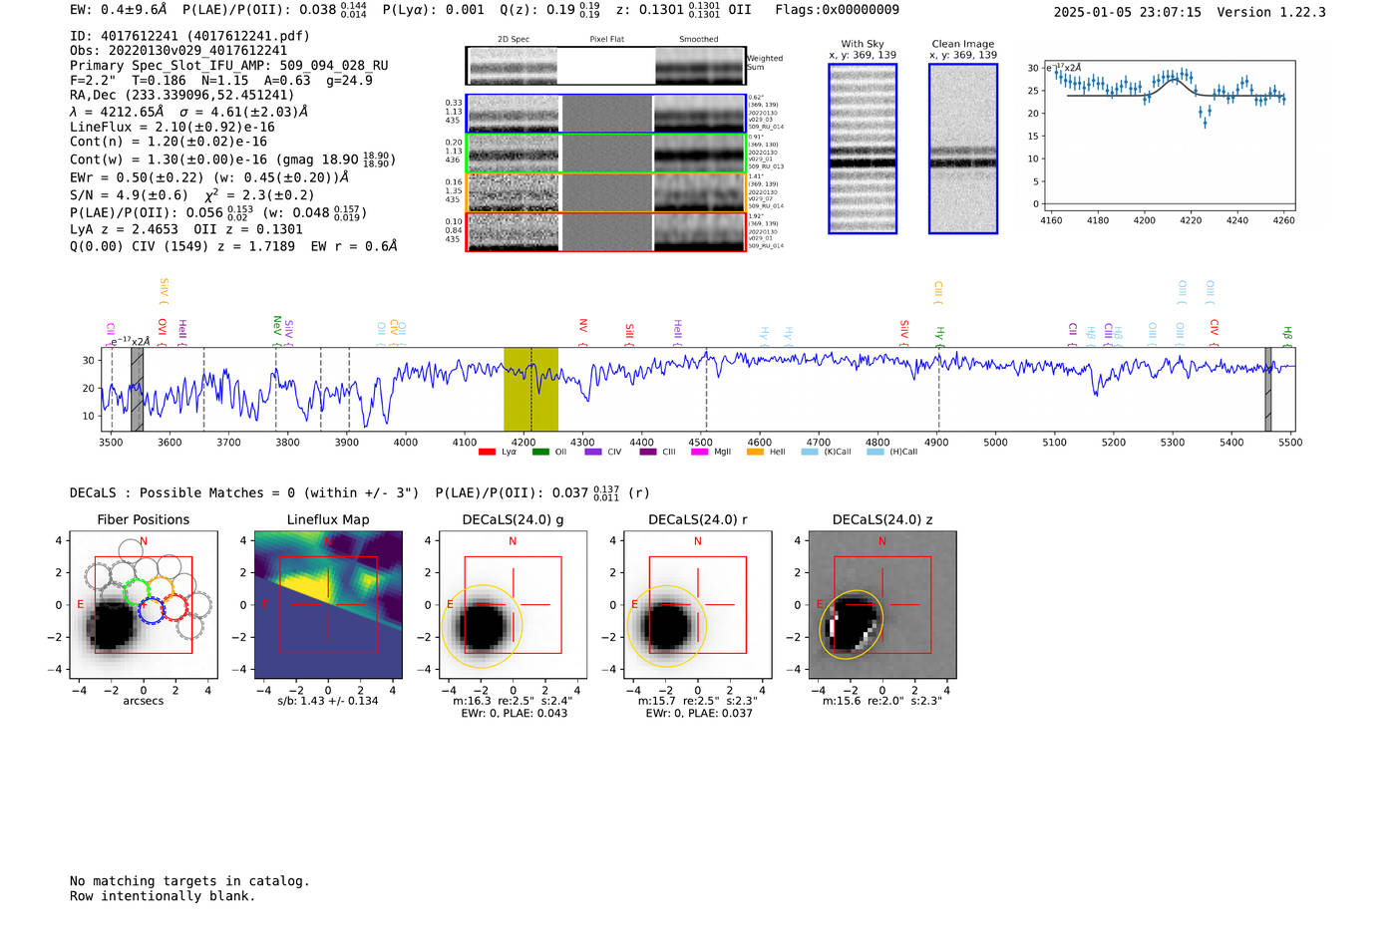Click the blue dashed fiber circle
The width and height of the screenshot is (1396, 950).
coord(151,611)
